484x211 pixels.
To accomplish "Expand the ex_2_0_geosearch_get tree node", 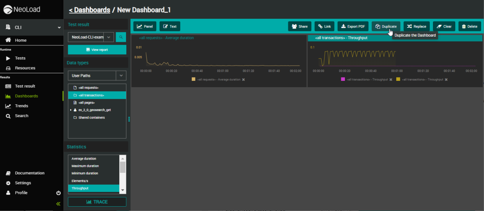I will tap(71, 110).
